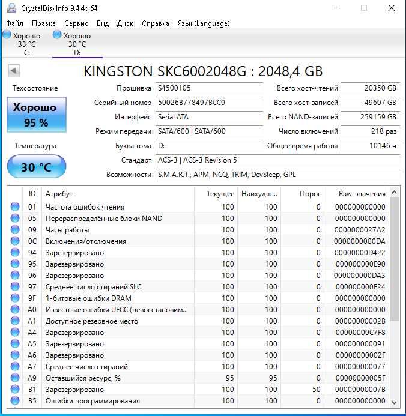This screenshot has width=406, height=416.
Task: Open the Диск menu
Action: click(125, 23)
